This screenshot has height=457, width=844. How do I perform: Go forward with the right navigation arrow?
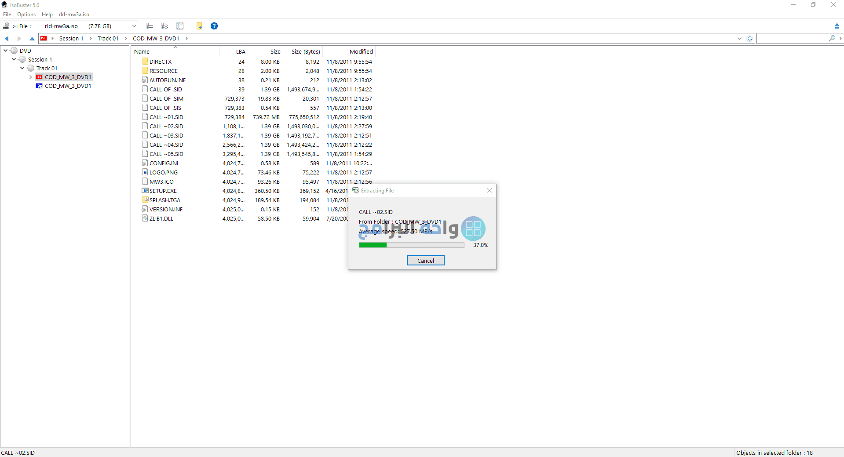coord(19,39)
